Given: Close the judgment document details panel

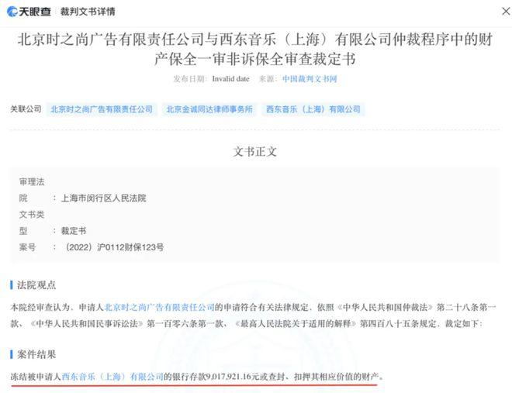Looking at the screenshot, I should (x=506, y=12).
